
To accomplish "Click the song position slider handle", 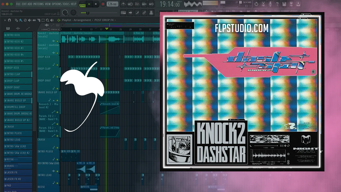I will [87, 13].
